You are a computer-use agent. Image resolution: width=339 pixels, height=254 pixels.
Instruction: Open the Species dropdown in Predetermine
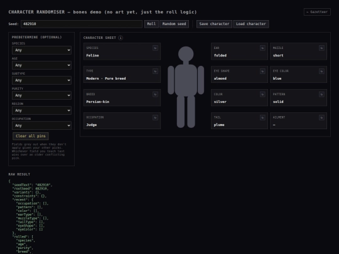[41, 50]
